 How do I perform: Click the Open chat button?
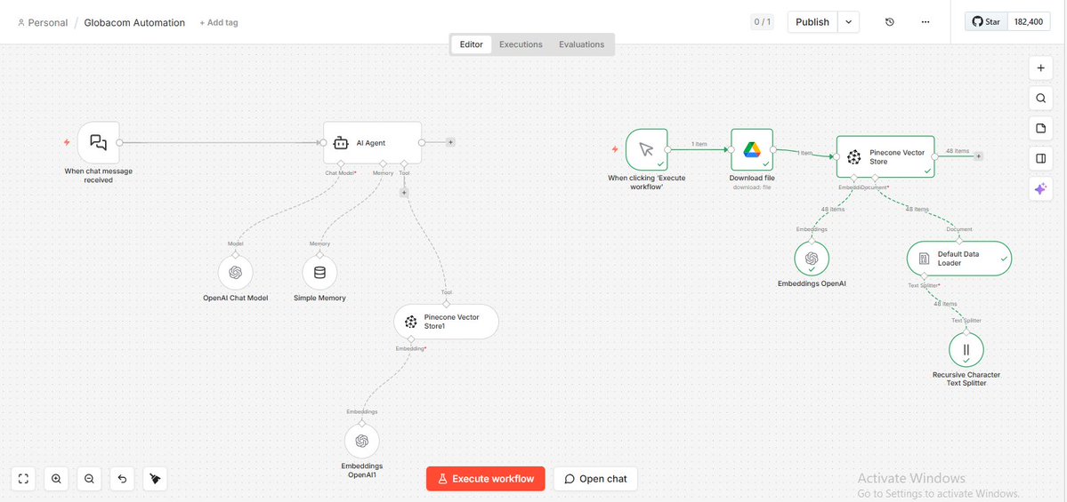595,478
